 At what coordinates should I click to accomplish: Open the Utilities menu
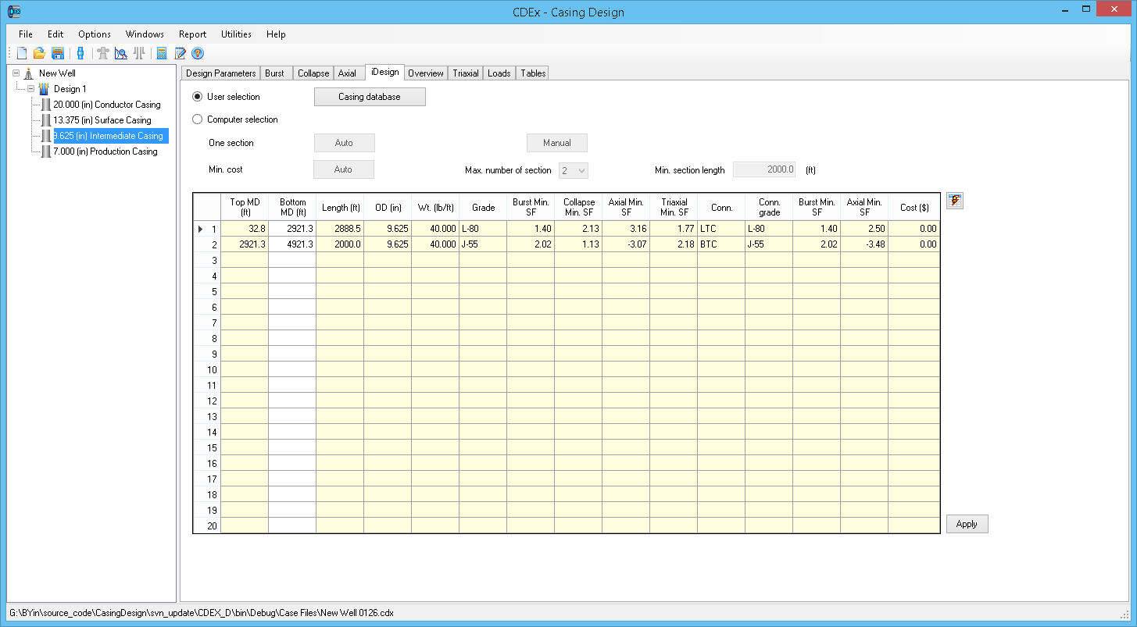point(236,34)
